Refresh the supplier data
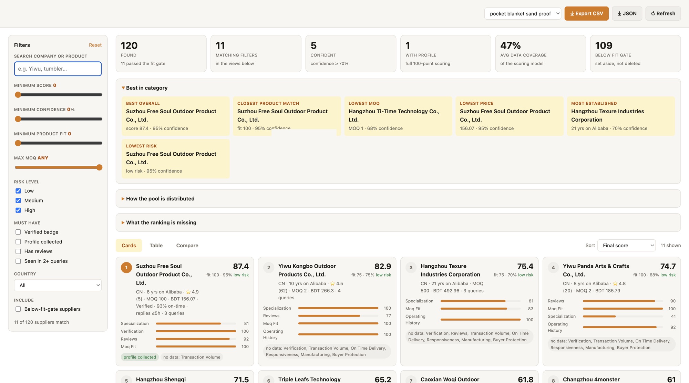Image resolution: width=689 pixels, height=383 pixels. click(663, 13)
